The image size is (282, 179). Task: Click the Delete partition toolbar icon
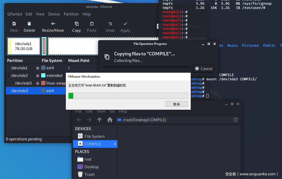point(29,24)
